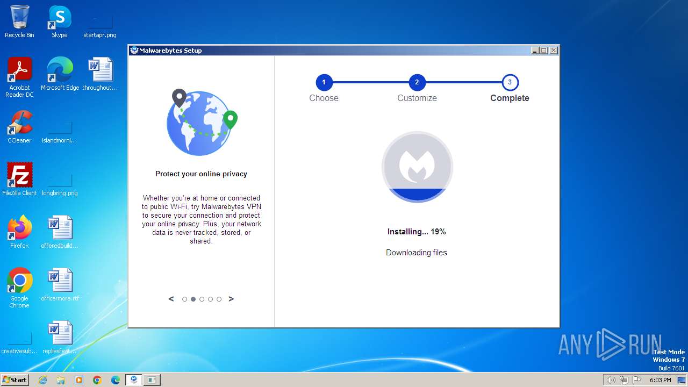Open Microsoft Edge desktop shortcut
The image size is (688, 387).
60,74
